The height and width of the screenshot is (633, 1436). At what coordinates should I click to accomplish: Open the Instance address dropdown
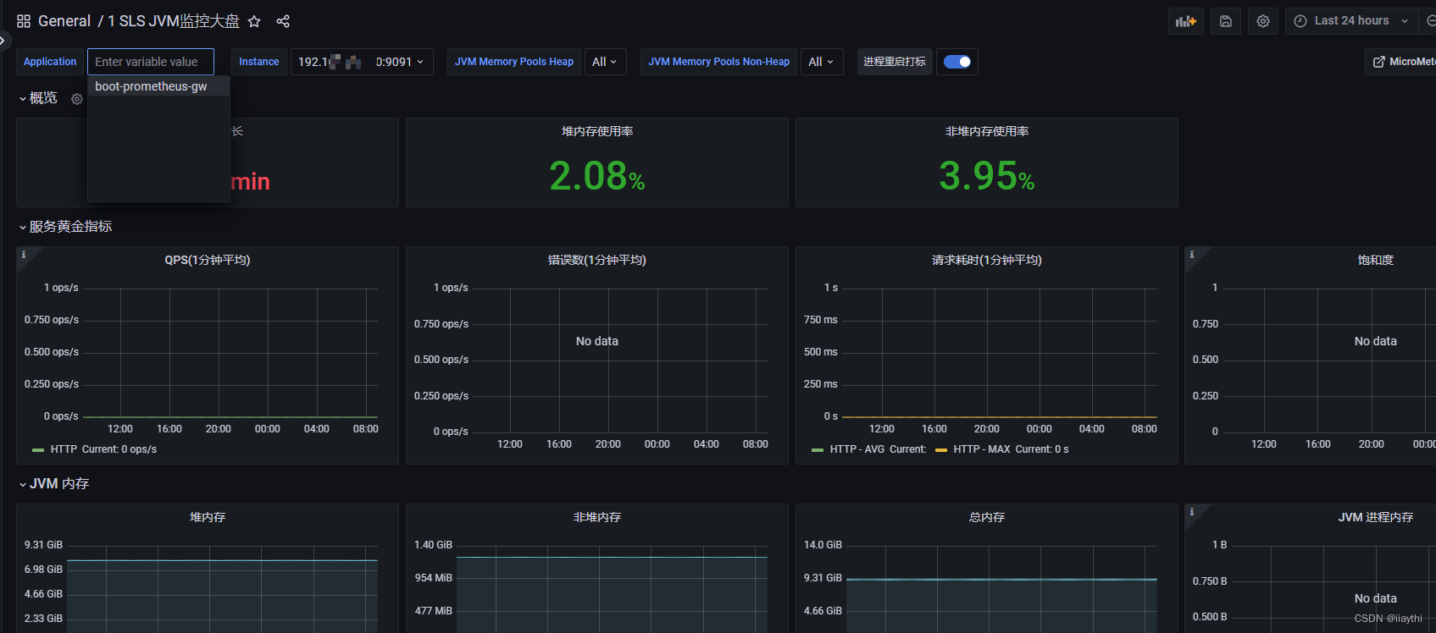[361, 62]
